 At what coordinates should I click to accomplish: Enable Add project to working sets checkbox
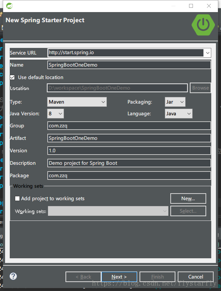[x=17, y=199]
